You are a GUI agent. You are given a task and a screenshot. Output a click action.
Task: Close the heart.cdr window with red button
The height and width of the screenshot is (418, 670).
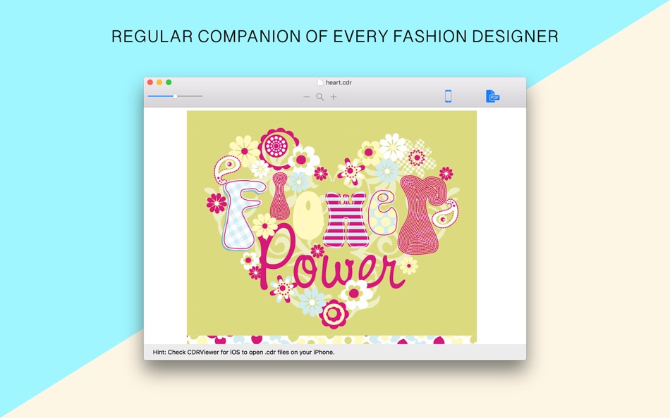coord(150,82)
